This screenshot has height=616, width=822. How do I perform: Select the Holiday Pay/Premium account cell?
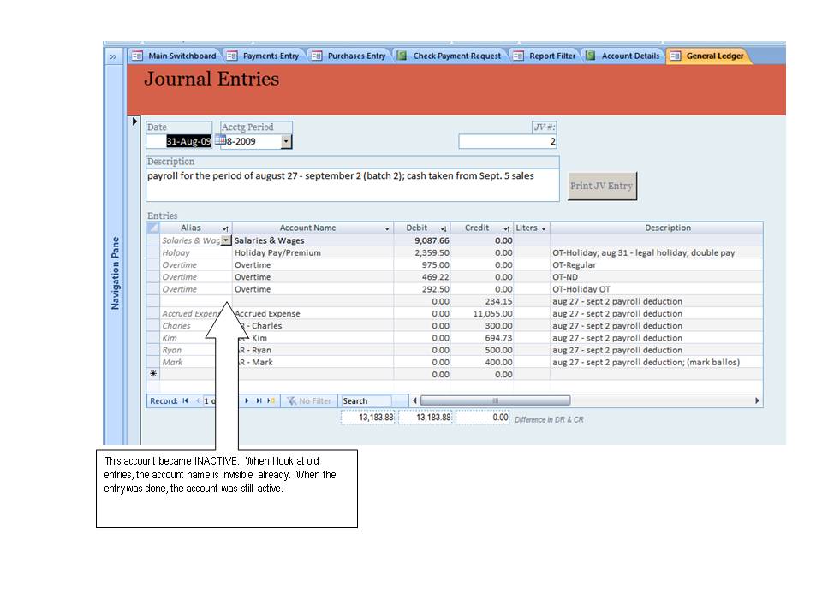click(313, 252)
